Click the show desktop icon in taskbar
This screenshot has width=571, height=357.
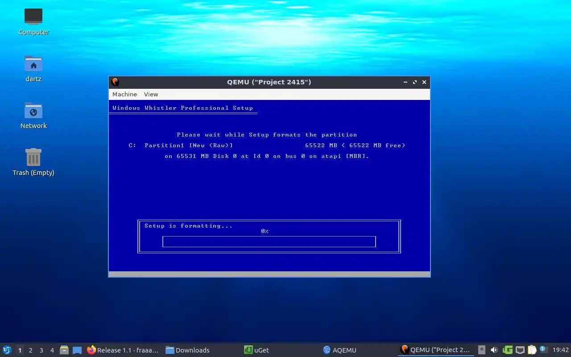point(77,350)
